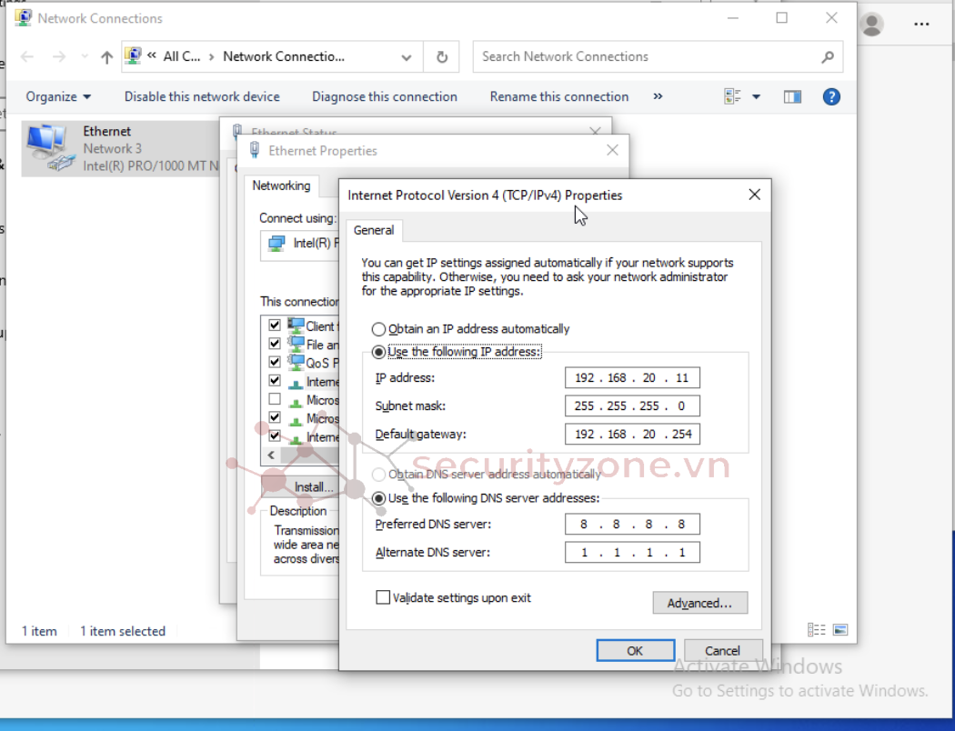Click Diagnose this connection
The image size is (955, 731).
tap(384, 96)
